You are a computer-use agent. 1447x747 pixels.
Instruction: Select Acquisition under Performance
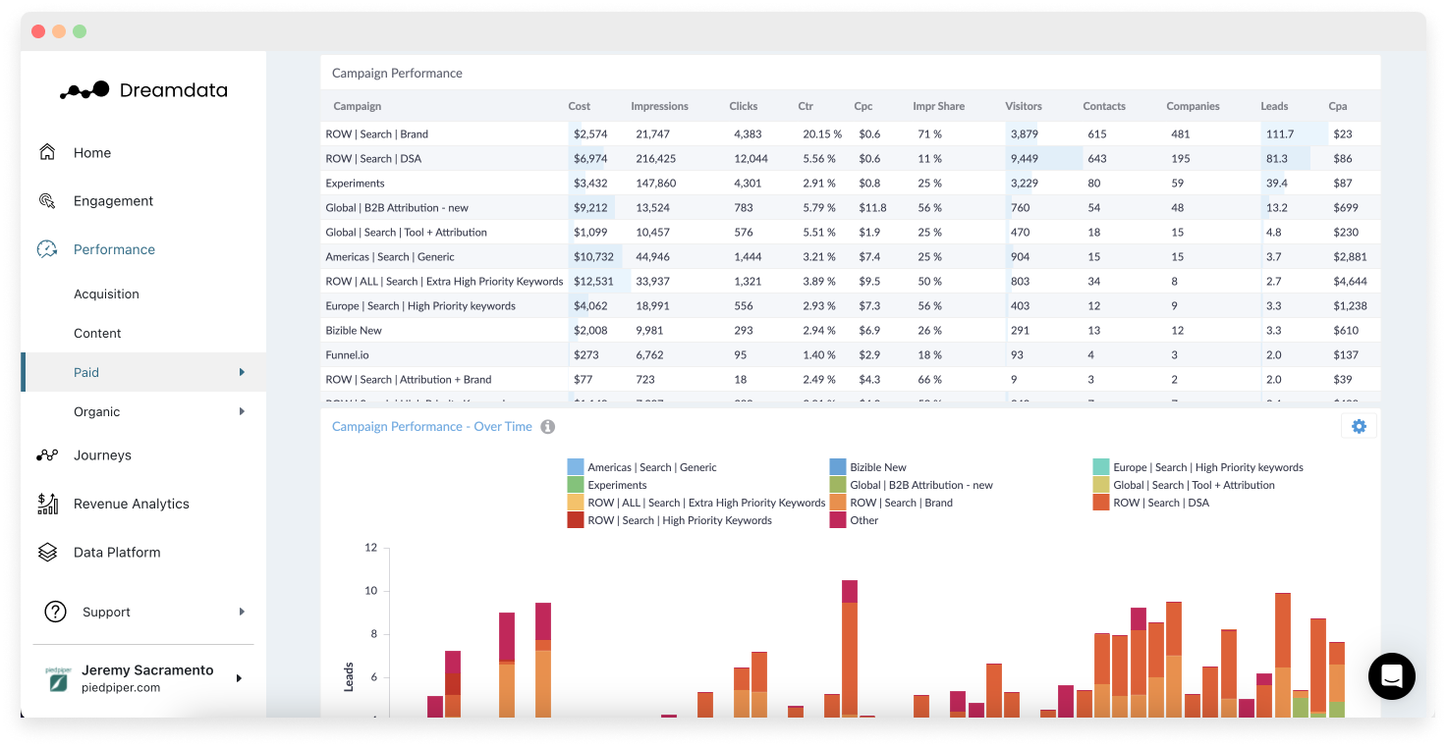click(106, 293)
